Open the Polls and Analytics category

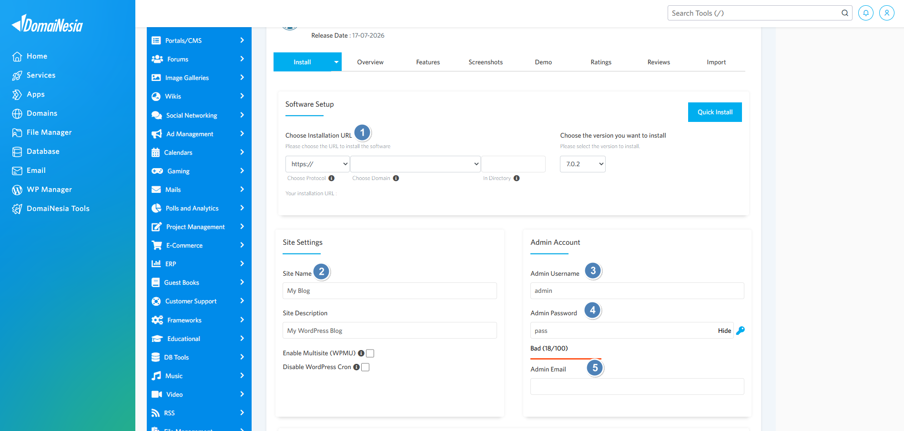tap(199, 208)
